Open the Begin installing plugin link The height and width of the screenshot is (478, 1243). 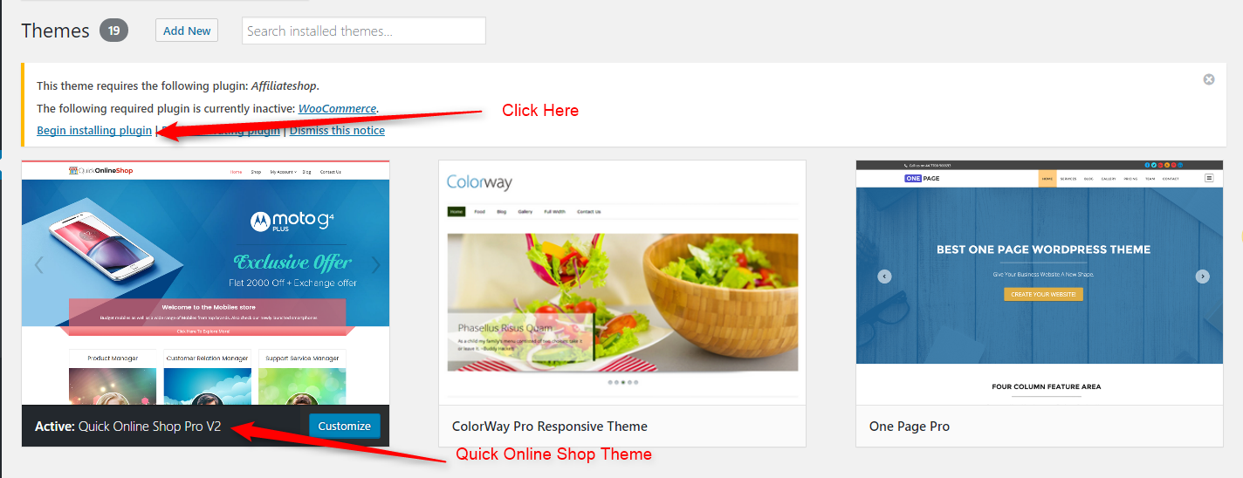pos(94,130)
